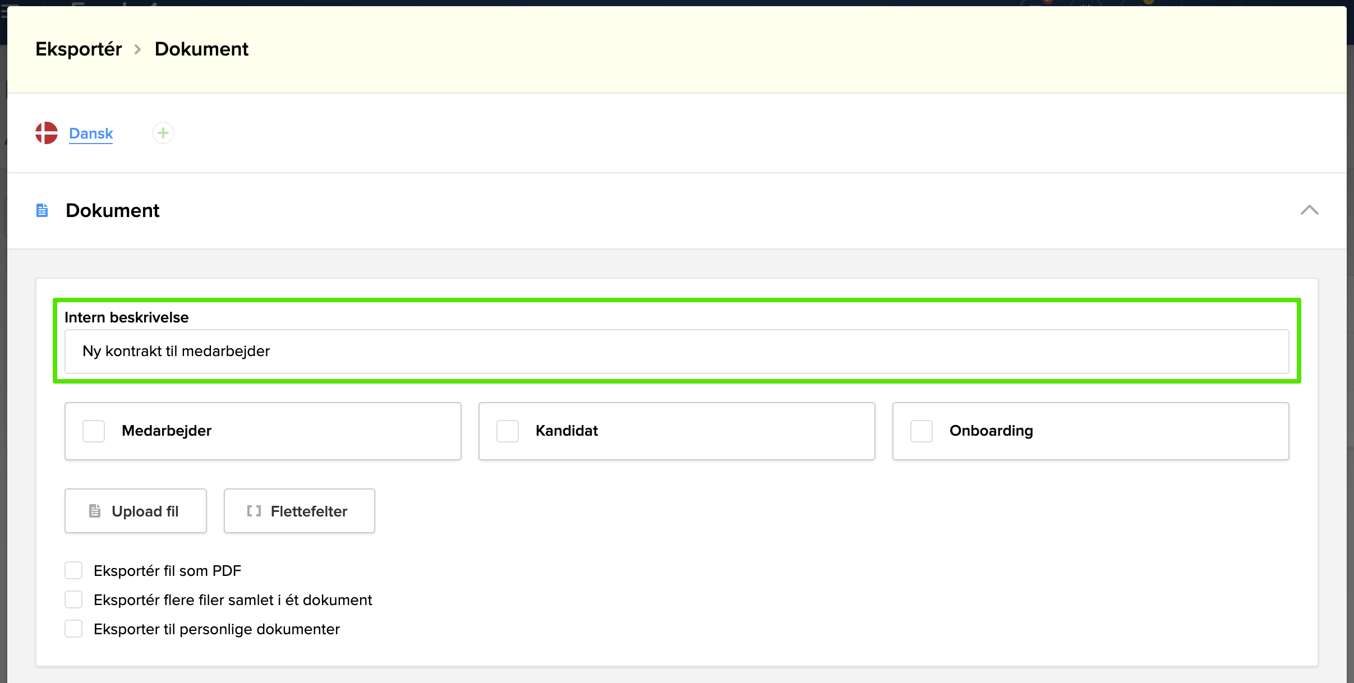
Task: Click the breadcrumb arrow after Eksportér
Action: pos(138,49)
